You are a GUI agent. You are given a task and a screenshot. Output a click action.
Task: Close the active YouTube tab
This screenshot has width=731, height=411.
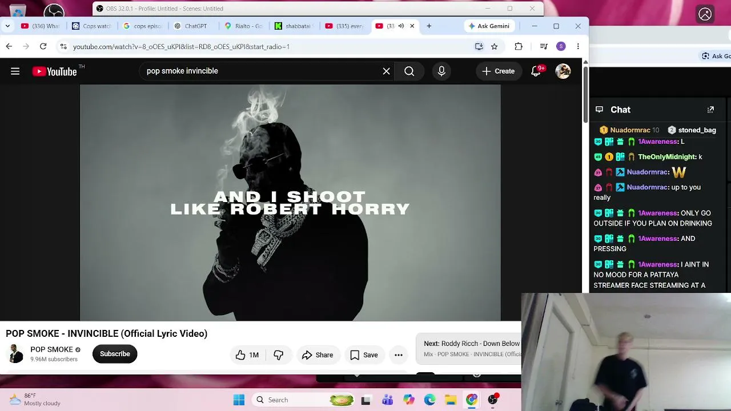point(412,26)
